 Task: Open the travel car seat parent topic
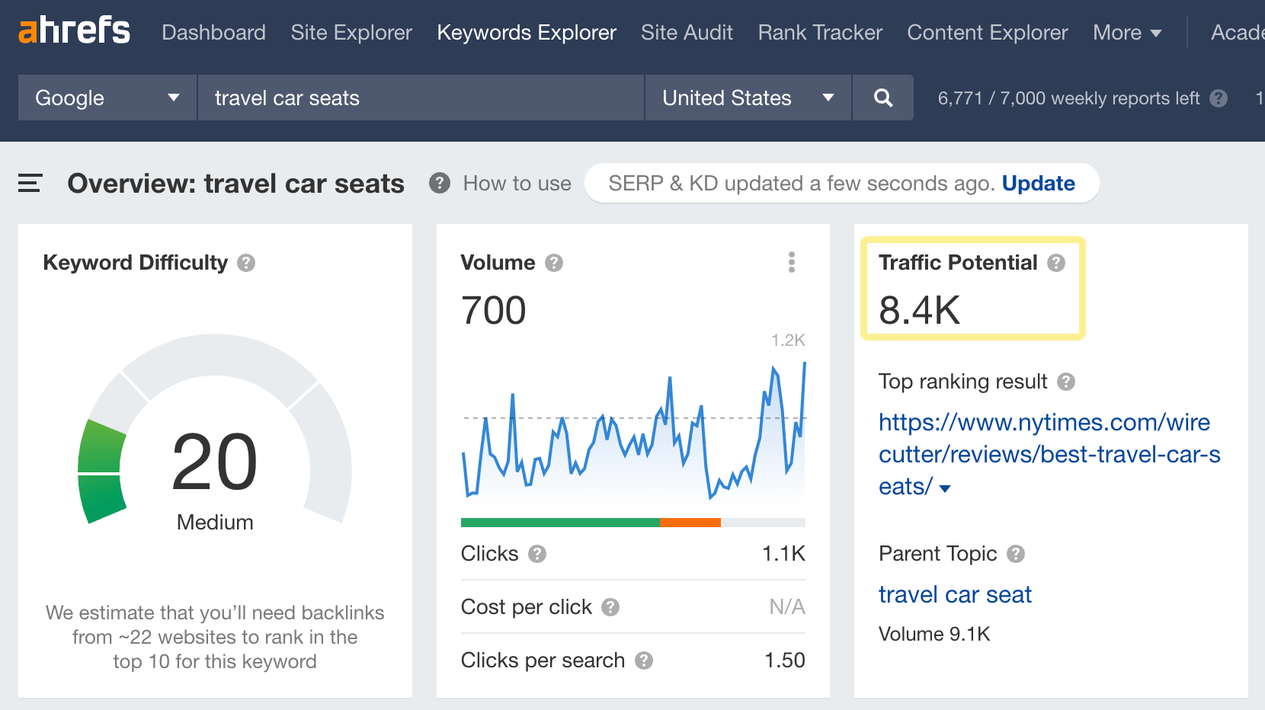[x=955, y=594]
